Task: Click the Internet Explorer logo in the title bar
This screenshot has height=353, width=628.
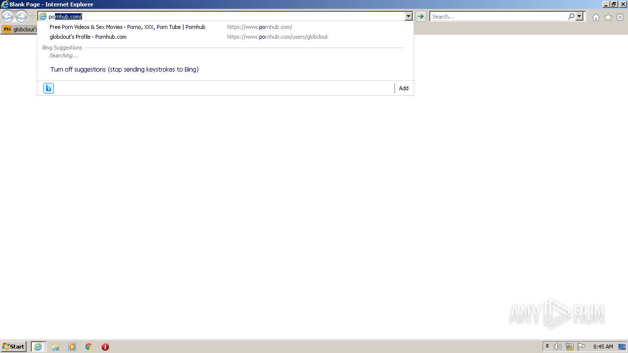Action: point(5,4)
